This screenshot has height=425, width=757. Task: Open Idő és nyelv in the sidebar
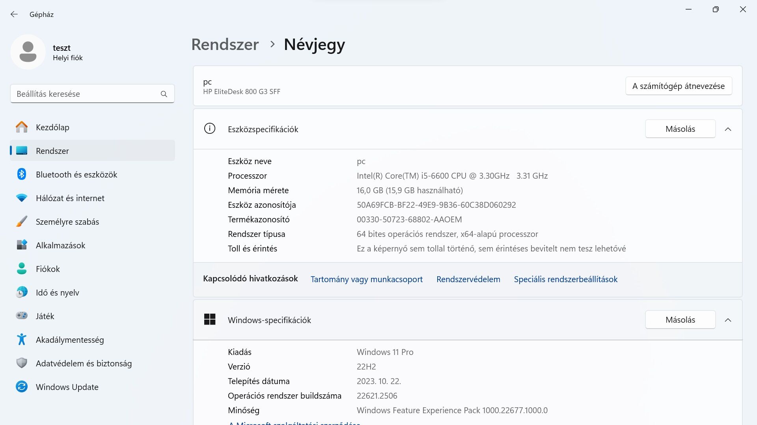click(92, 292)
